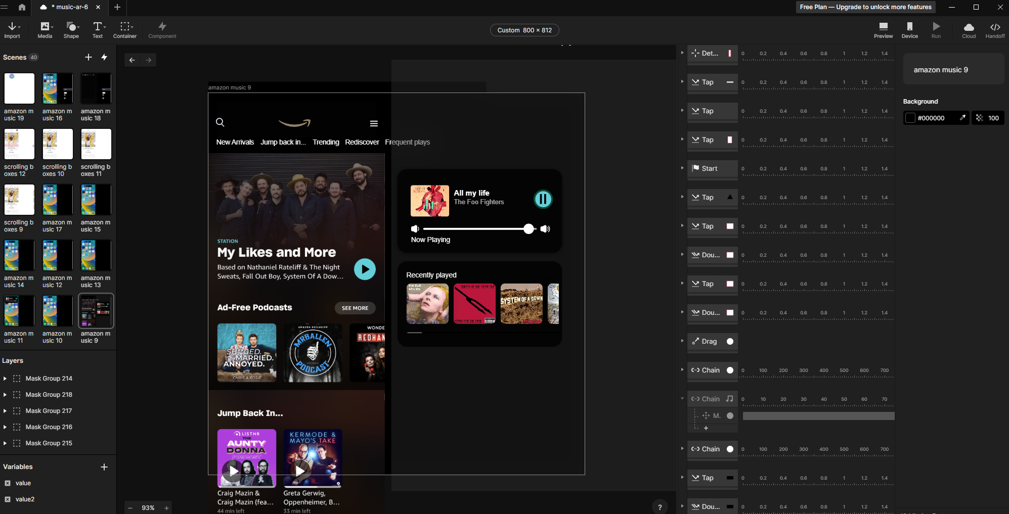Select the Text tool

(x=98, y=30)
